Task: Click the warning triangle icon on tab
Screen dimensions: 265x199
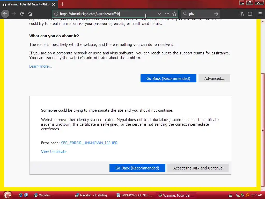Action: click(4, 4)
